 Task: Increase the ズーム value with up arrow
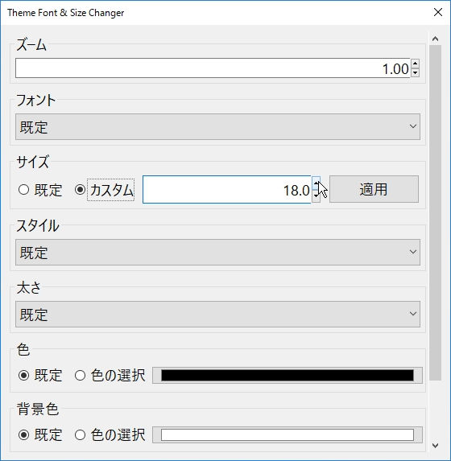coord(415,64)
